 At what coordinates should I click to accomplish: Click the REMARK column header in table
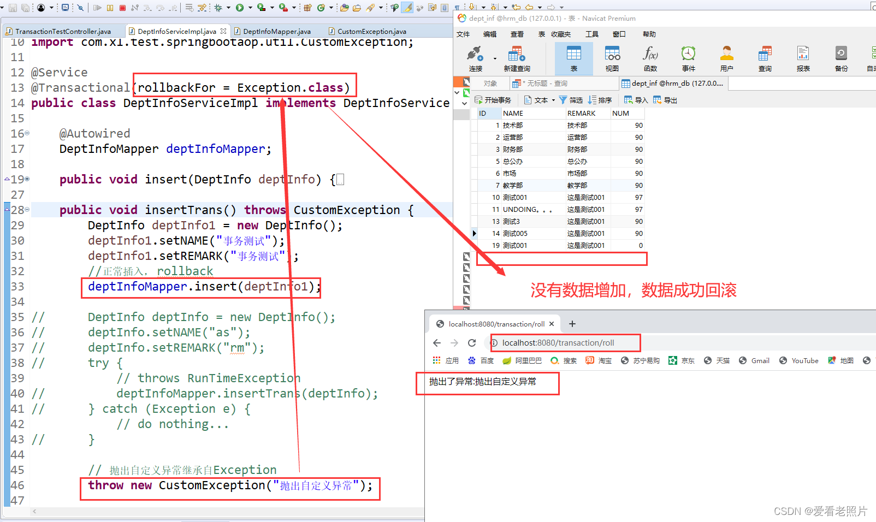tap(588, 113)
